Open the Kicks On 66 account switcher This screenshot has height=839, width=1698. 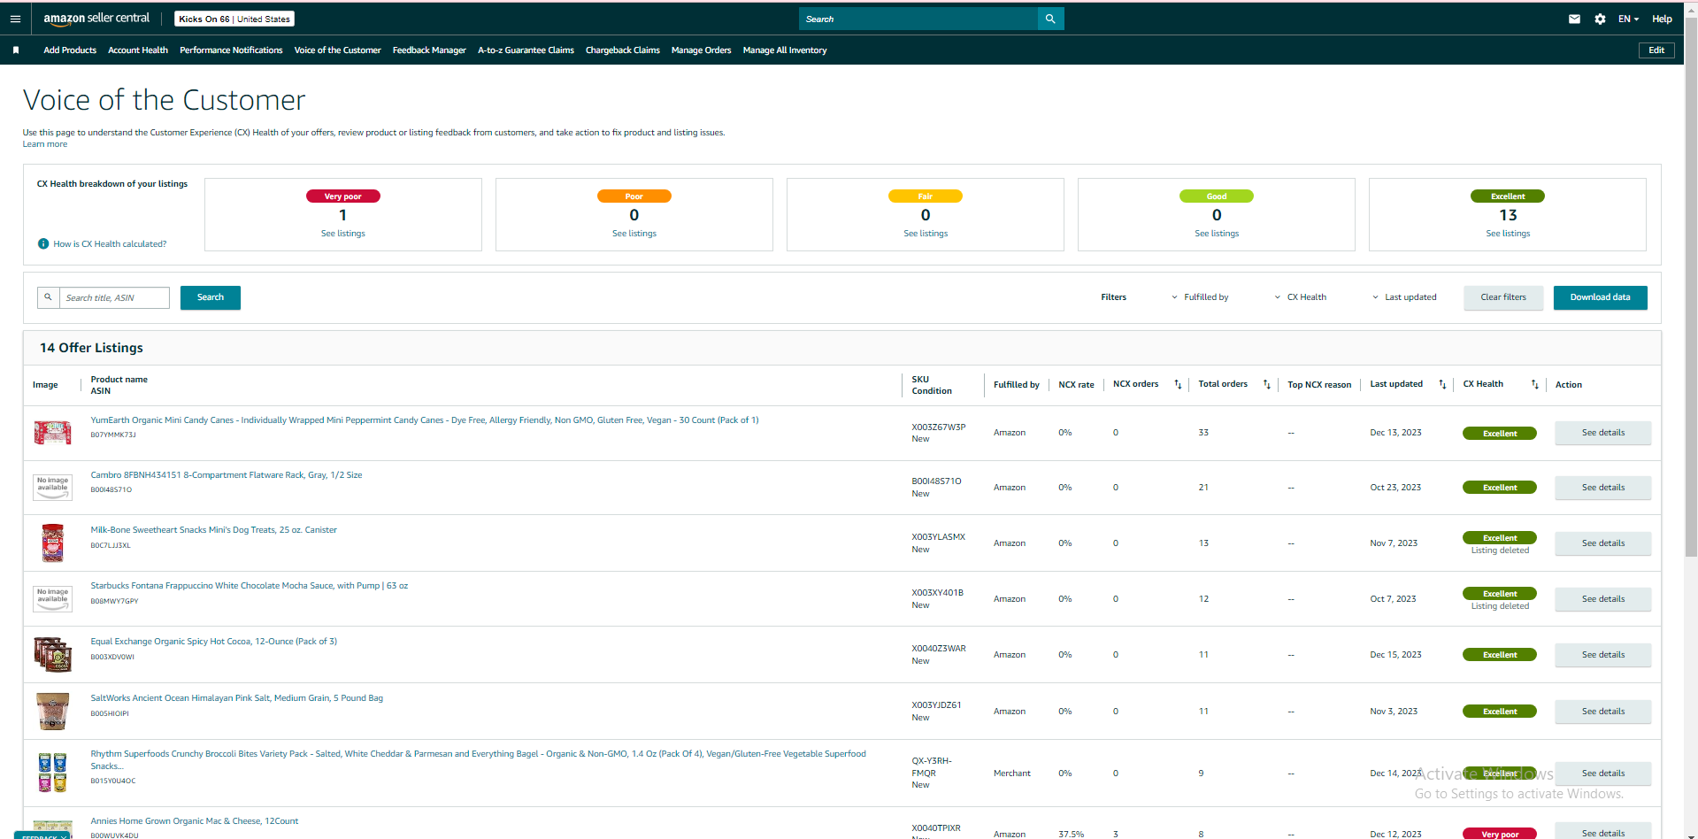click(x=234, y=19)
